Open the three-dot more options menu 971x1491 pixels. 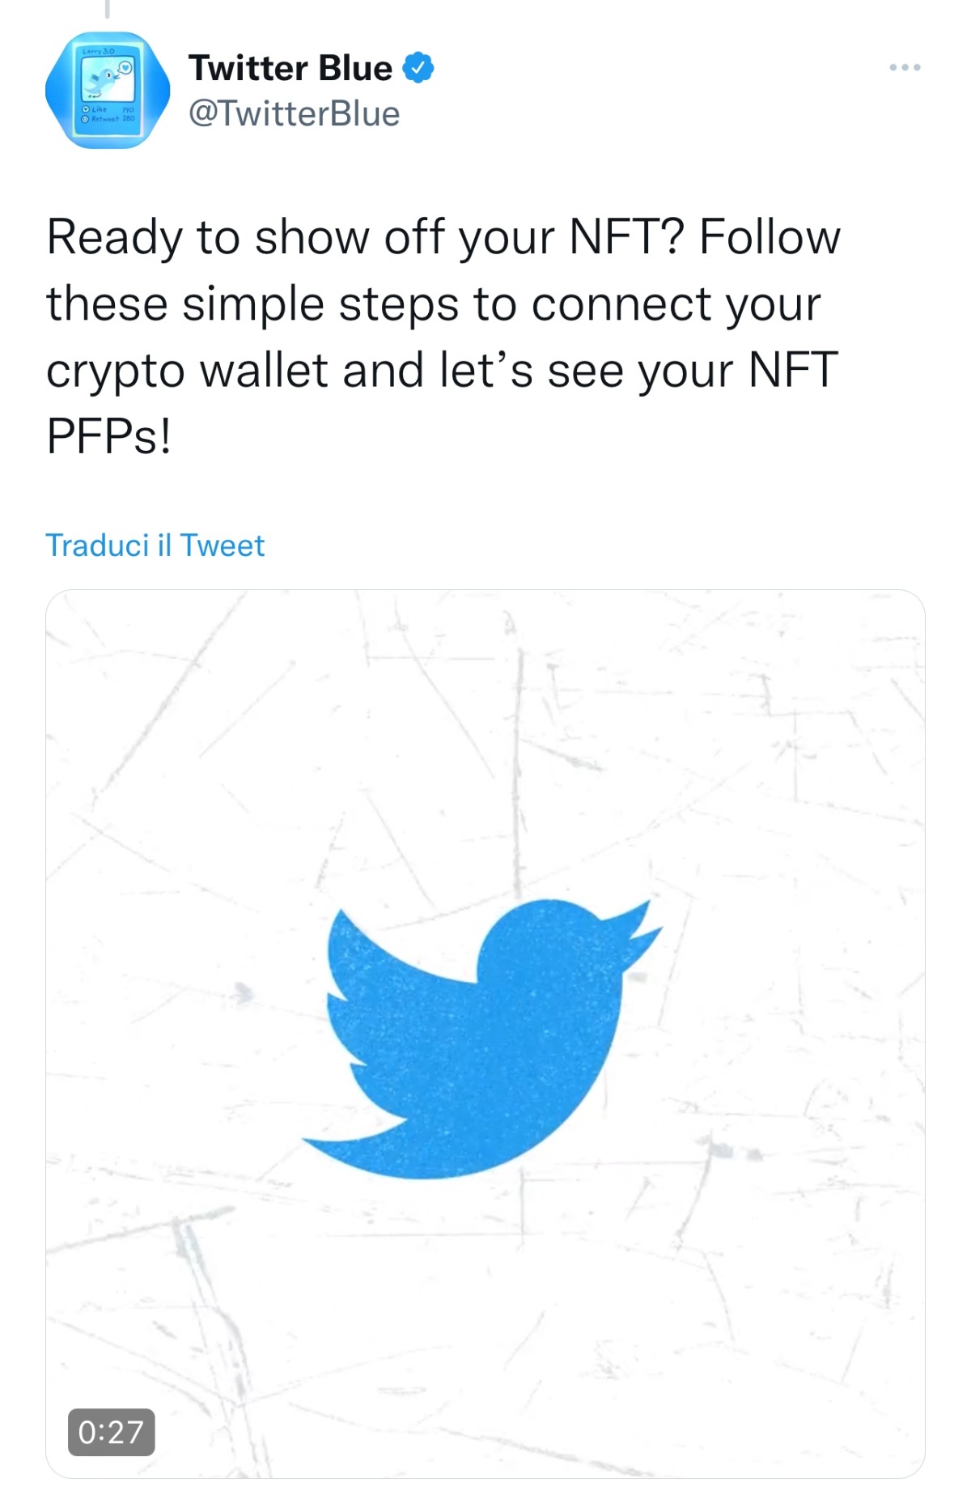click(904, 67)
